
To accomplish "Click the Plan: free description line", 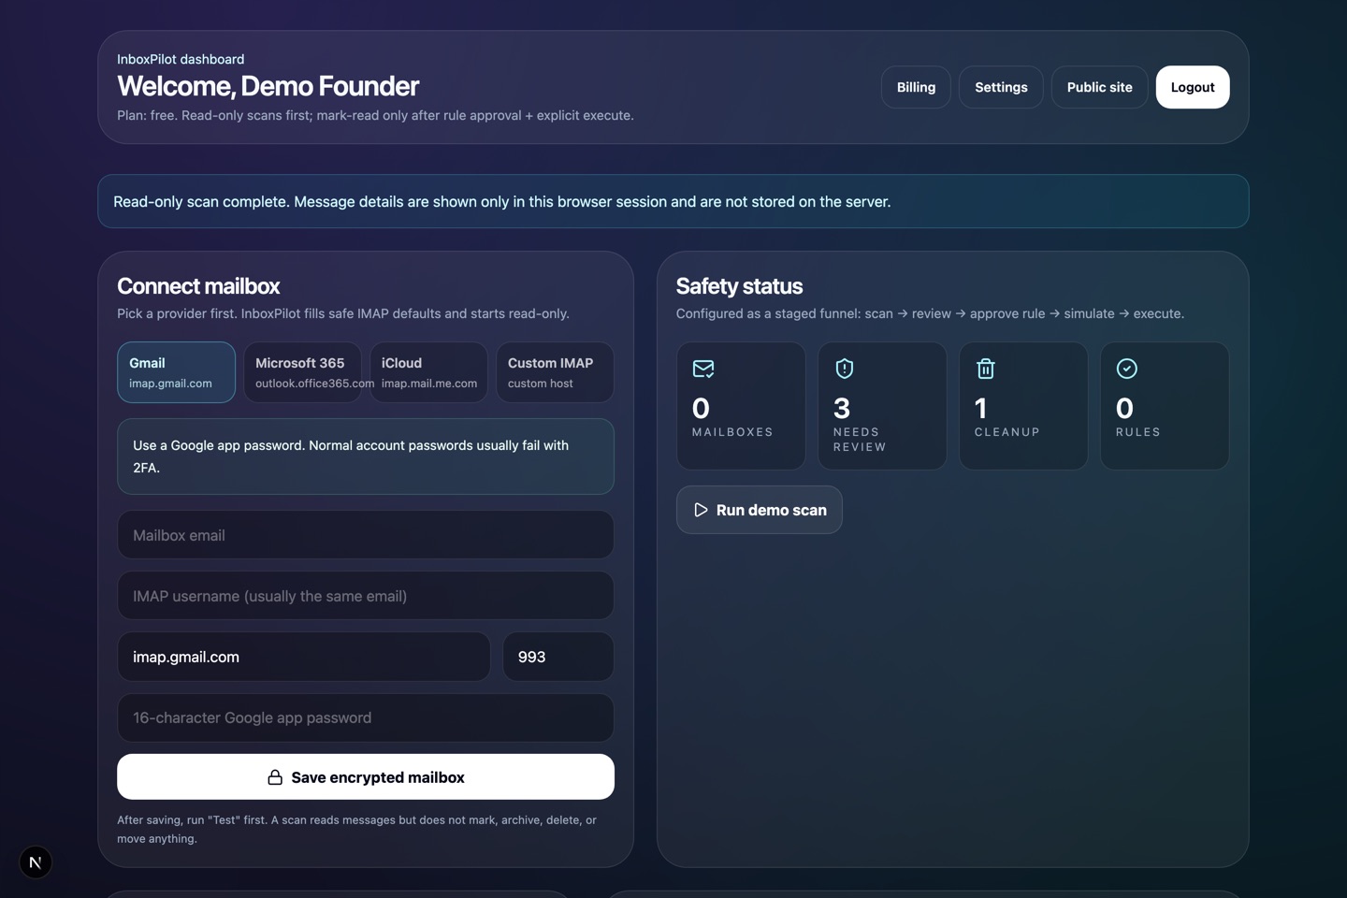I will tap(375, 115).
